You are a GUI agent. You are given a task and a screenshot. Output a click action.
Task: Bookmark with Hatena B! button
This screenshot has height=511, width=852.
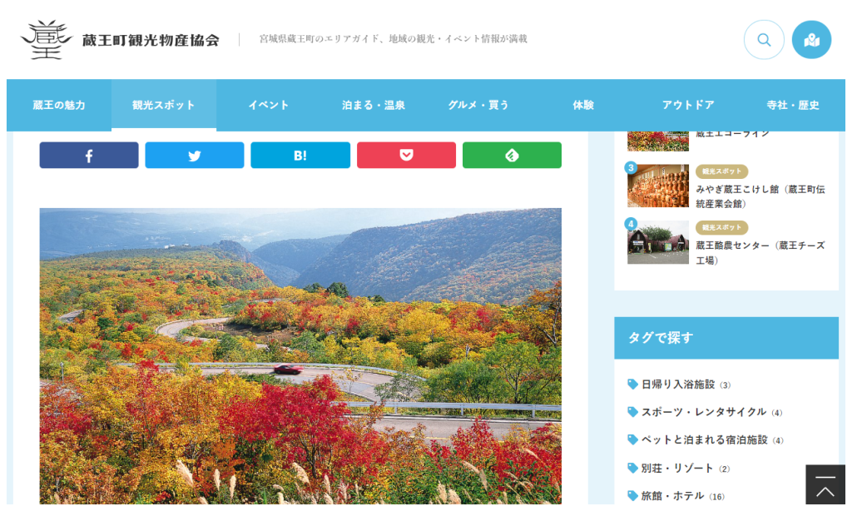[x=300, y=156]
